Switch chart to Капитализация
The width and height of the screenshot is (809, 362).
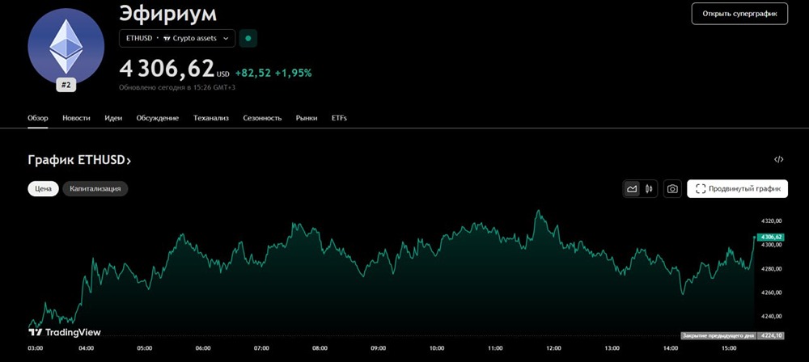[95, 189]
